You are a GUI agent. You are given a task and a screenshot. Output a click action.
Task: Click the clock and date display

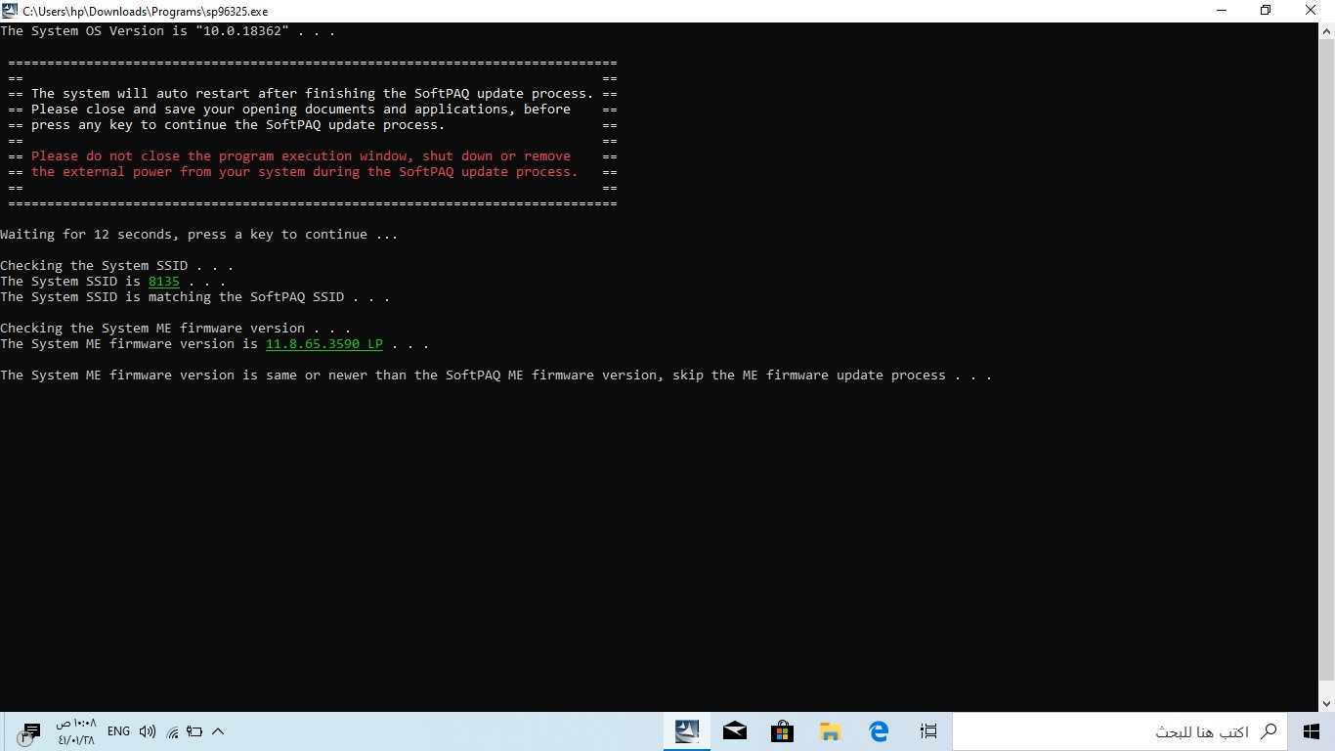tap(77, 730)
